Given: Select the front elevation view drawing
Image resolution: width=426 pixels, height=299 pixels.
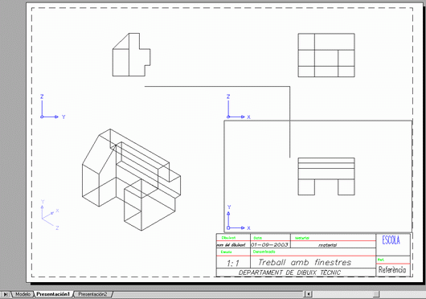Looking at the screenshot, I should 326,176.
